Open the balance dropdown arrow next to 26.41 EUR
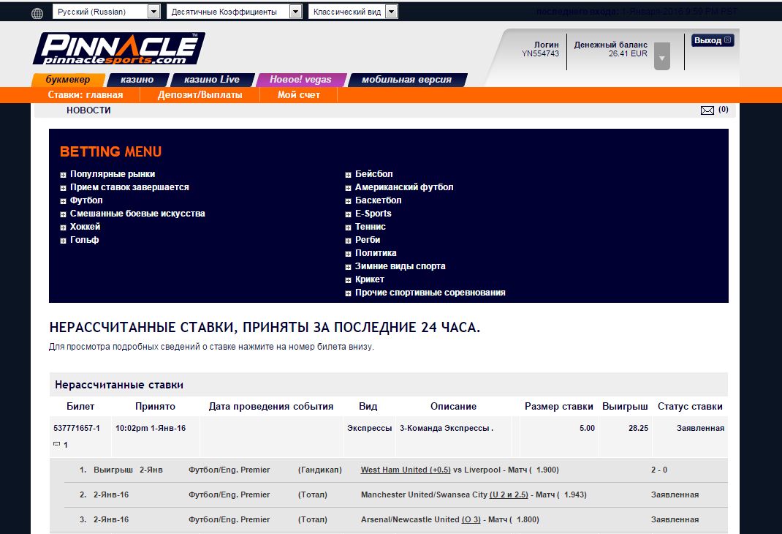Viewport: 782px width, 534px height. (x=662, y=56)
